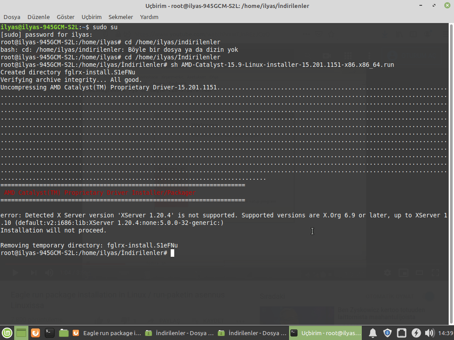Click the square tray icon beside the shield

(x=402, y=333)
